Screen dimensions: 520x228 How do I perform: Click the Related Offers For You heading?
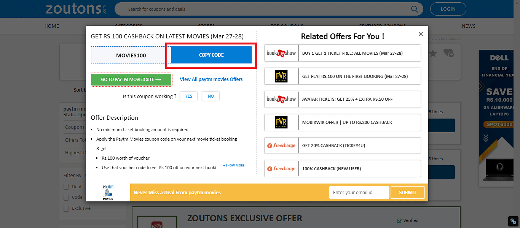[343, 36]
